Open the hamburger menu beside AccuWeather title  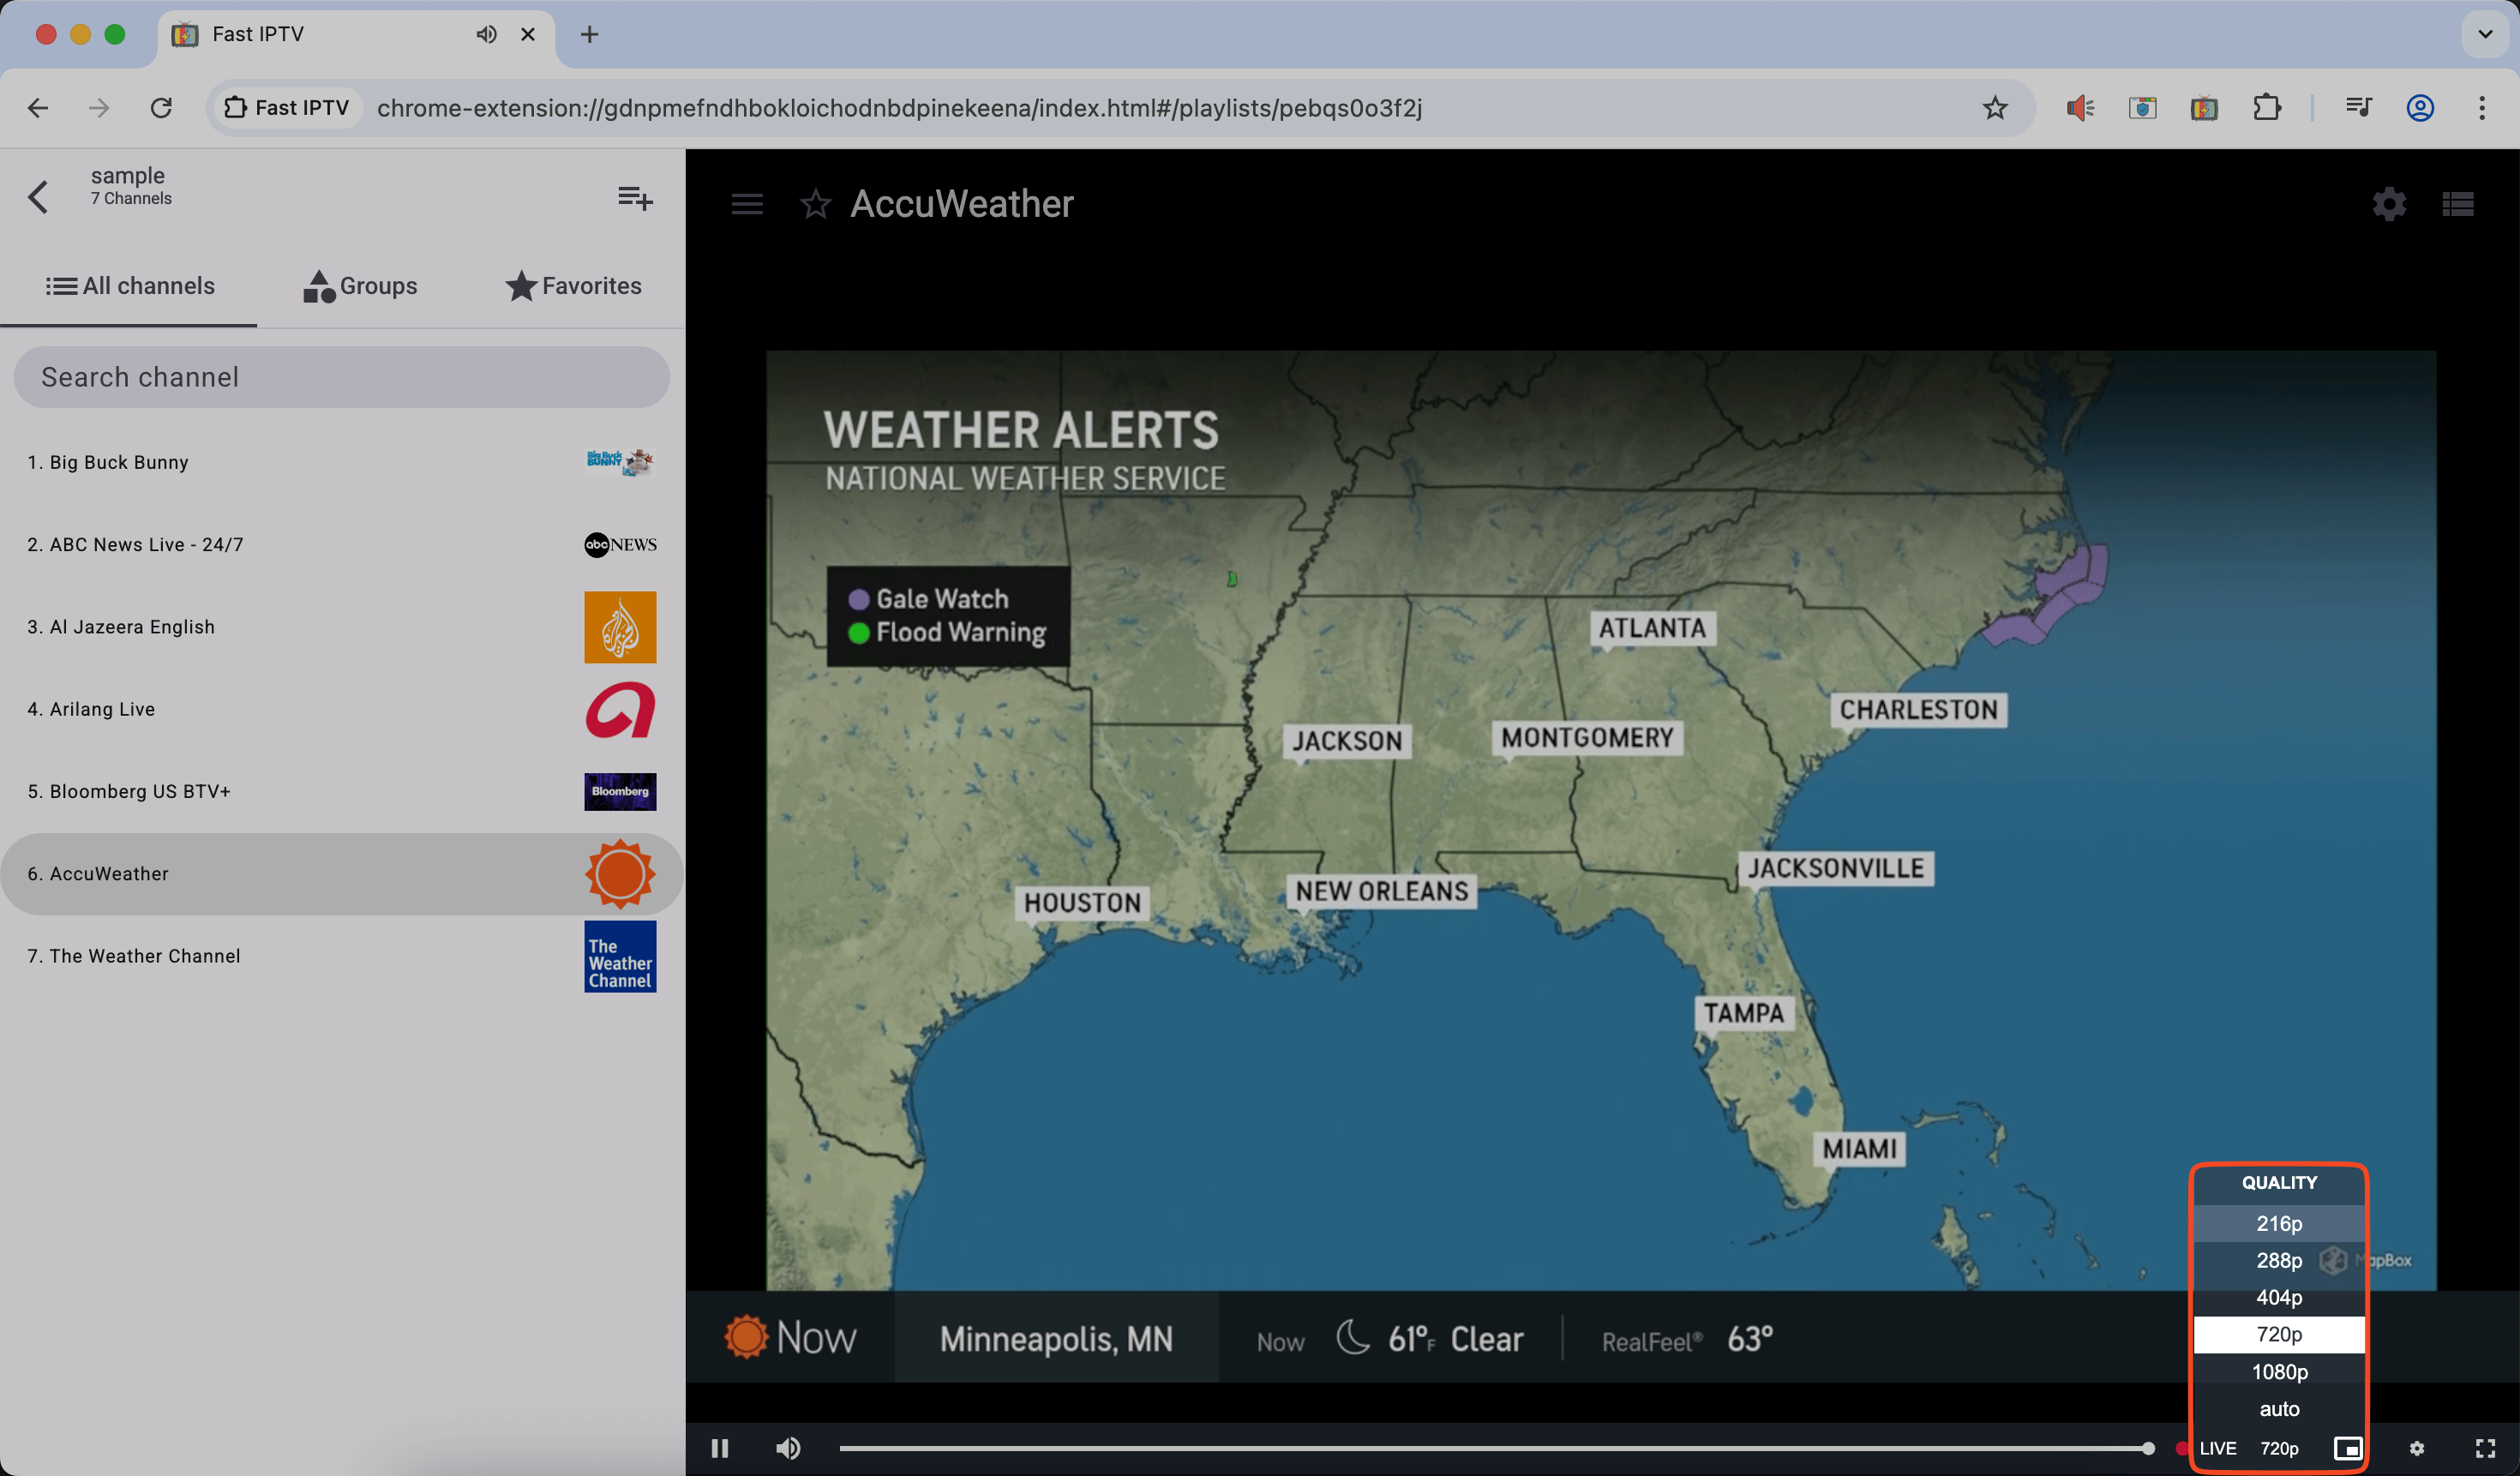click(747, 204)
